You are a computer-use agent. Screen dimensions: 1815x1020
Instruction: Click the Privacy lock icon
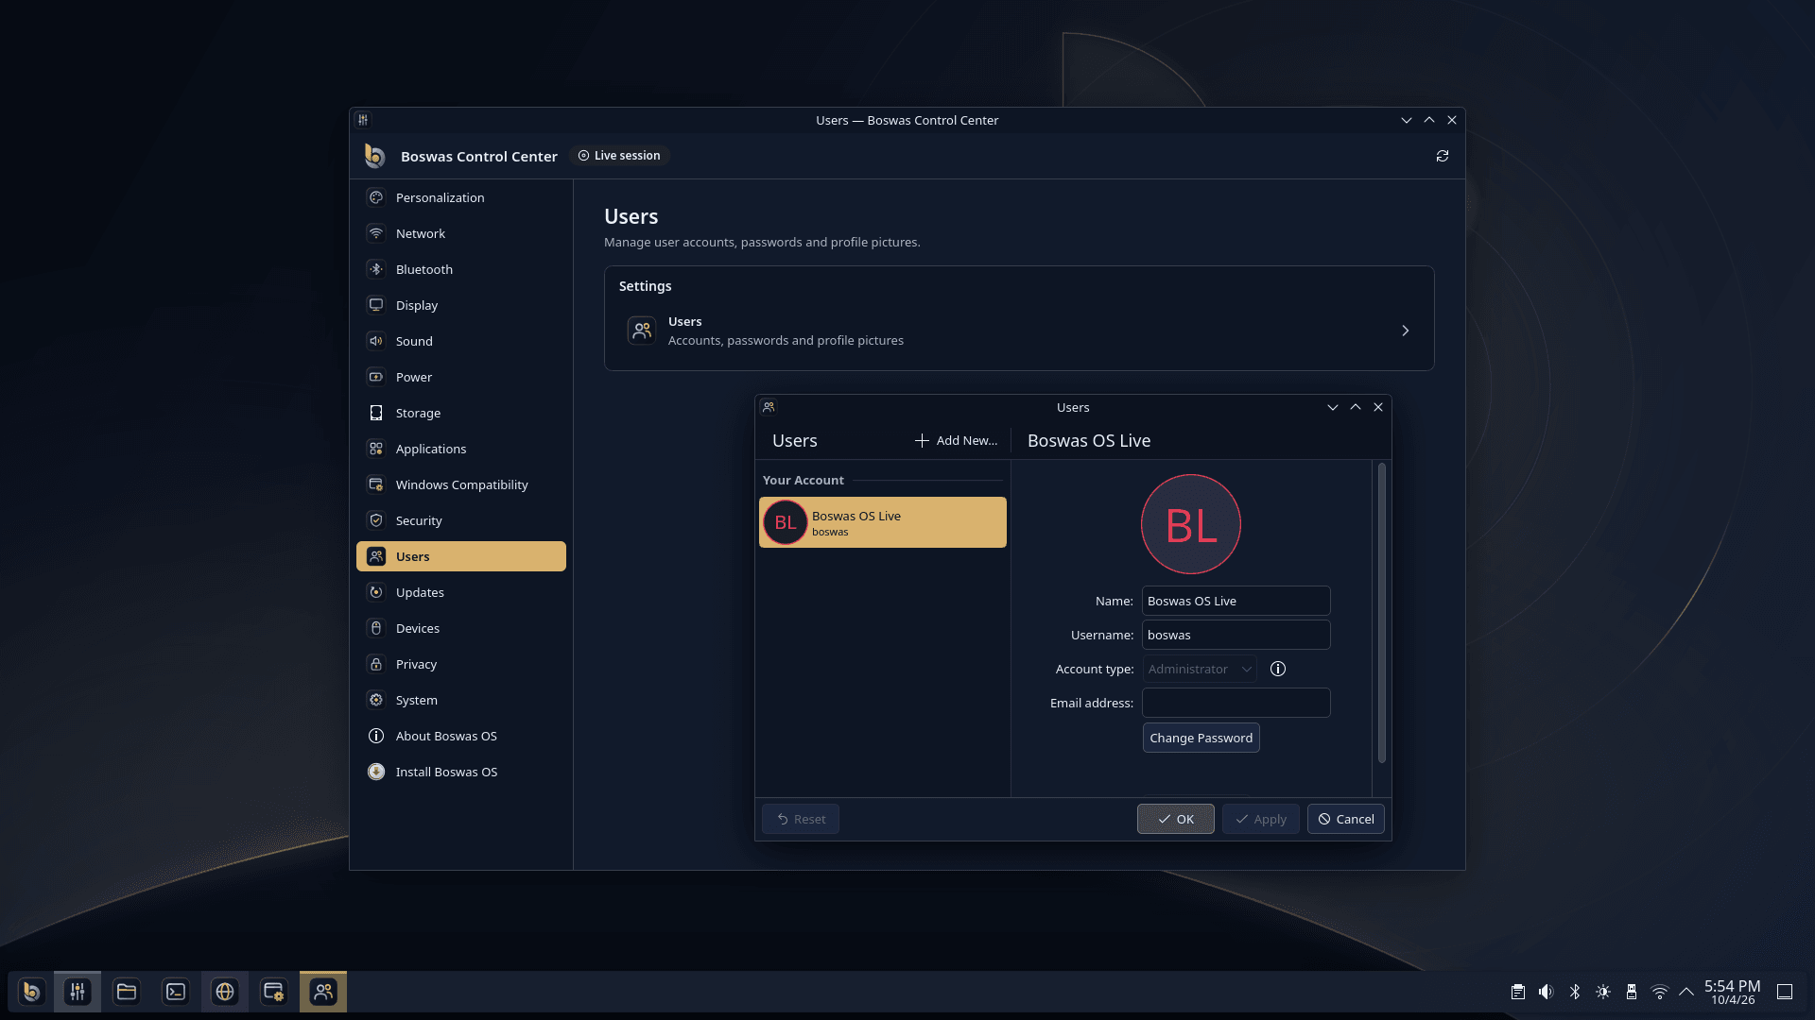point(376,664)
